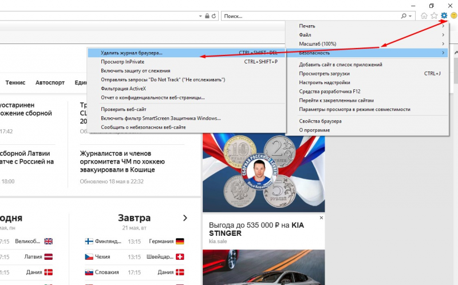
Task: Click the Latvia flag icon
Action: (48, 257)
